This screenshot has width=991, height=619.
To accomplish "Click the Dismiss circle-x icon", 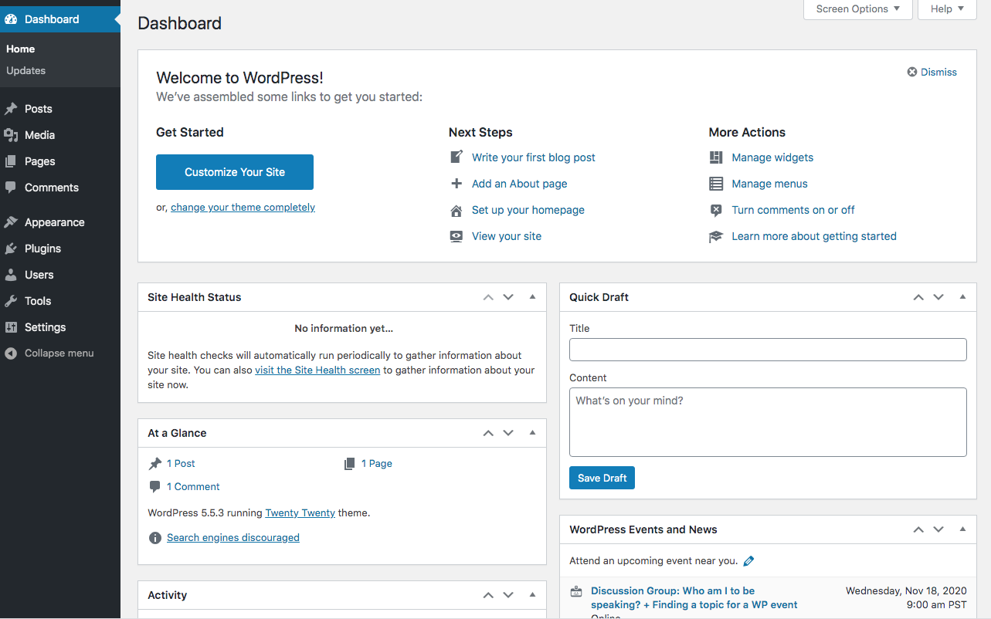I will pyautogui.click(x=912, y=72).
